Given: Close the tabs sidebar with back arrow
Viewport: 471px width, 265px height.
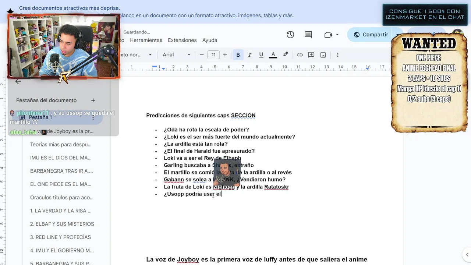Looking at the screenshot, I should click(18, 82).
